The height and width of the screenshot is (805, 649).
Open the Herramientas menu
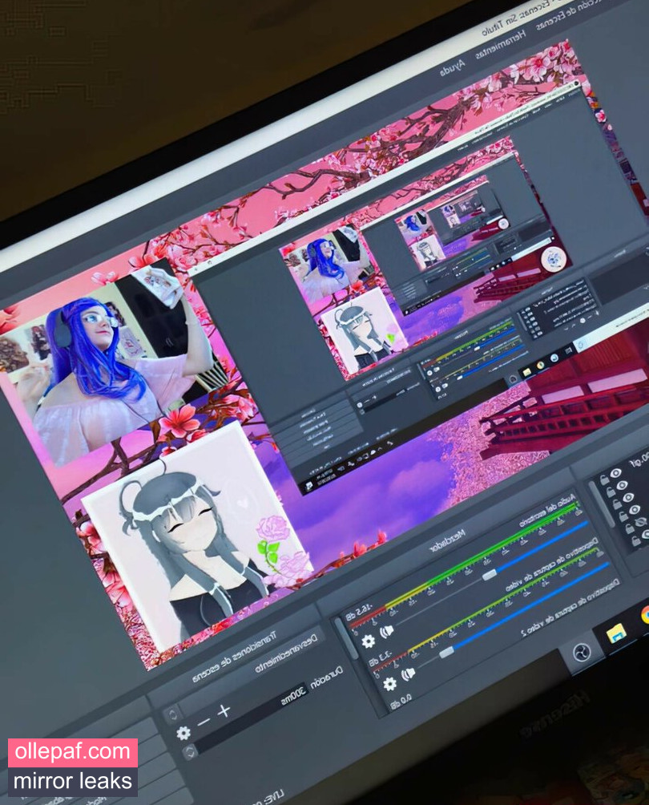click(500, 43)
